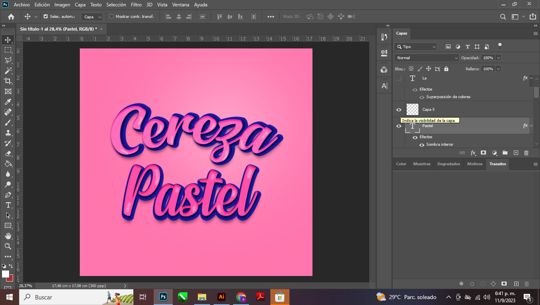Open Move tool preset picker arrow
Screen dimensions: 540x305
(x=36, y=17)
